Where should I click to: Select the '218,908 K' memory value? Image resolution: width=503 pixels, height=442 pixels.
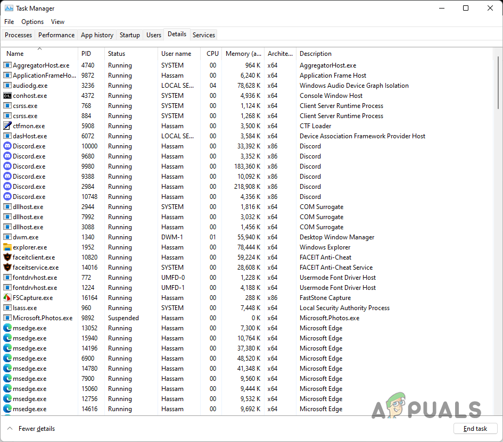tap(247, 187)
